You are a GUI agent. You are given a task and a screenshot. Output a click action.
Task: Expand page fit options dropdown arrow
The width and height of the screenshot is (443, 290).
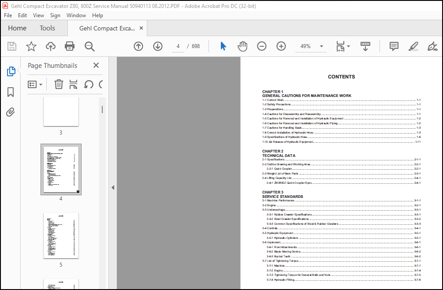(x=348, y=46)
